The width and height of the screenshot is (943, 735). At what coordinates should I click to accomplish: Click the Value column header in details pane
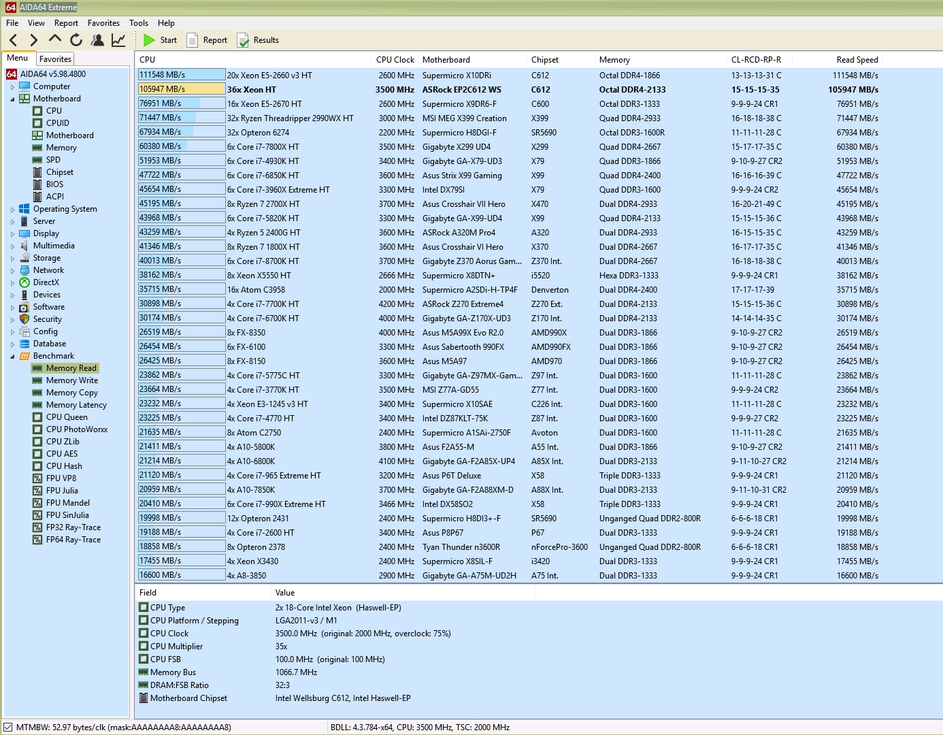point(403,593)
